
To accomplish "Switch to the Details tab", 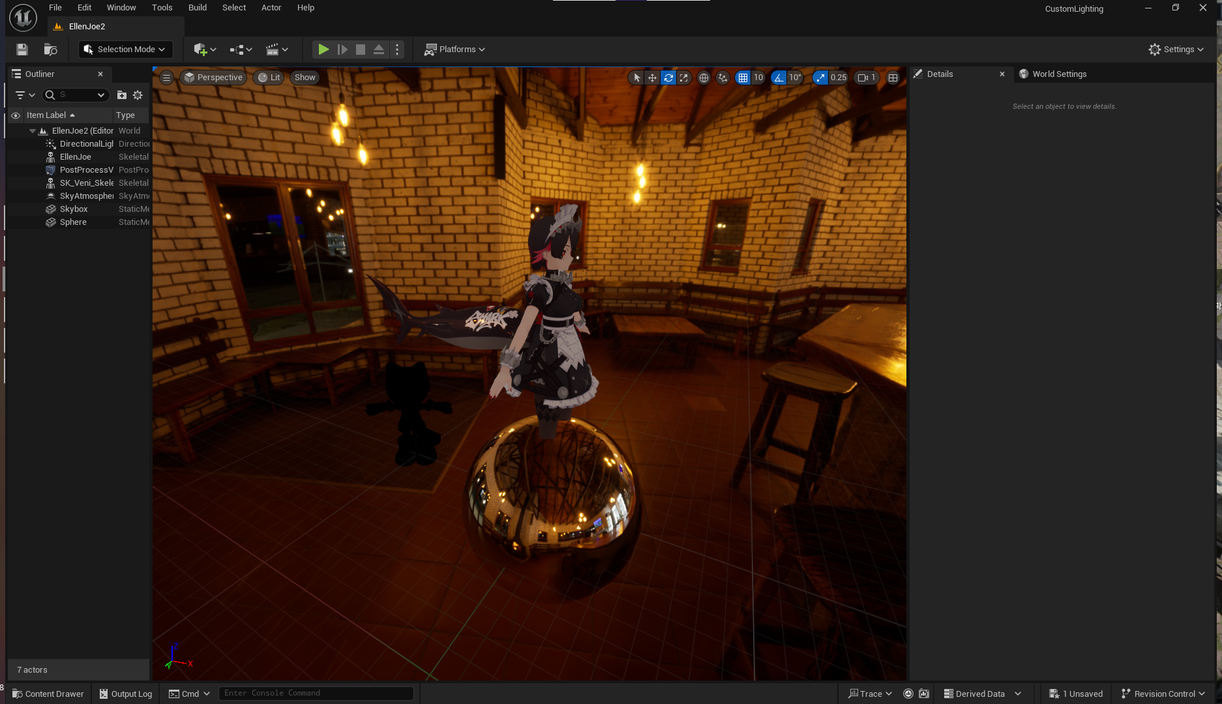I will click(940, 74).
